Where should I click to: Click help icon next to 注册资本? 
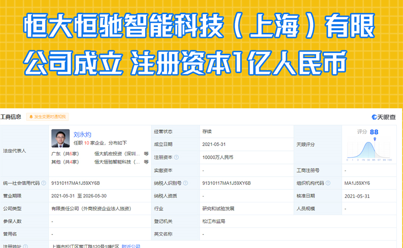tap(176, 157)
